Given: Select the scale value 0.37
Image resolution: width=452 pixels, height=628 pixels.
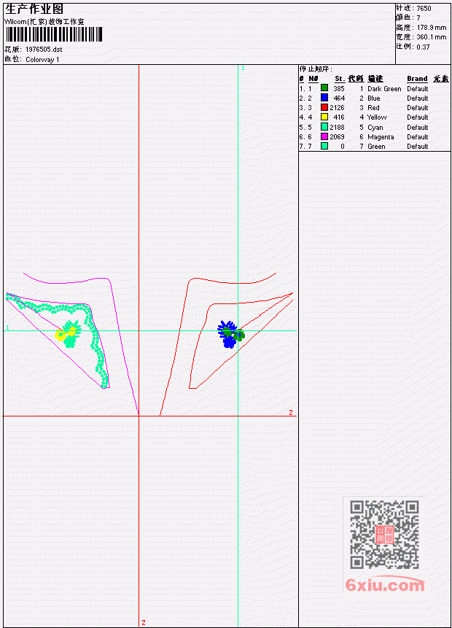Looking at the screenshot, I should click(x=423, y=47).
